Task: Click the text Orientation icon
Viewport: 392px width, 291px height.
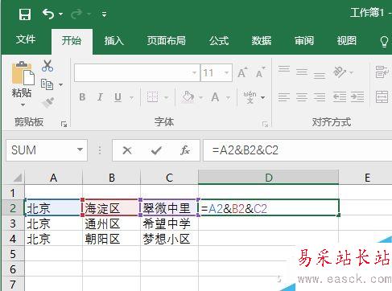Action: click(340, 72)
